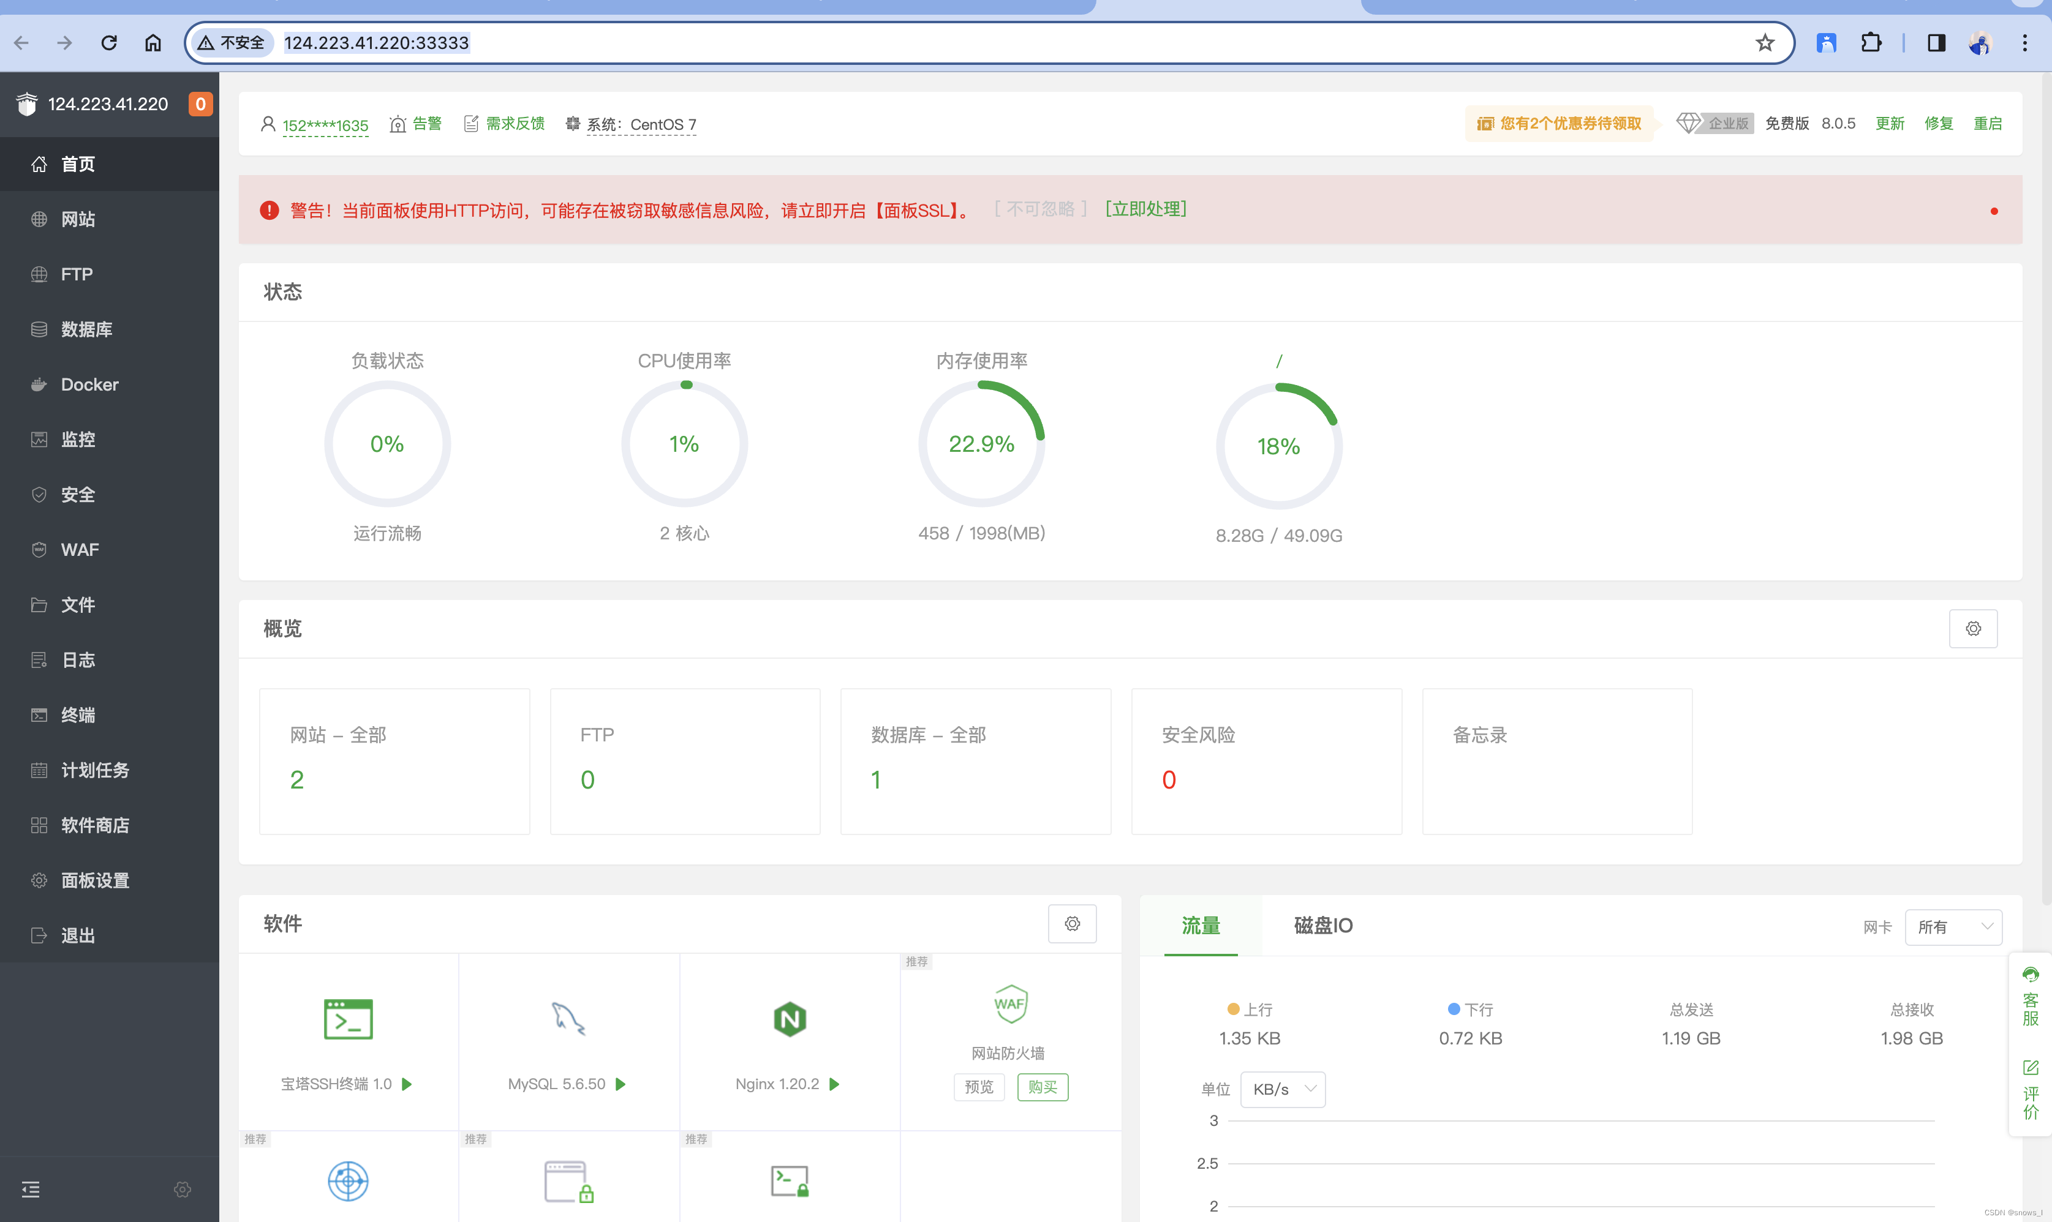The image size is (2052, 1222).
Task: Click disk / 18% gauge
Action: pyautogui.click(x=1280, y=446)
